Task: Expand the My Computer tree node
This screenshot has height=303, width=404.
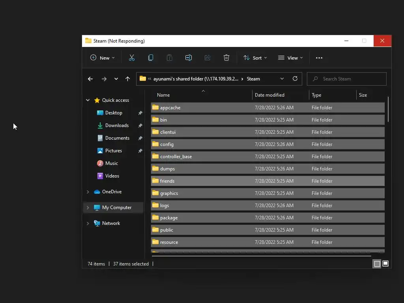Action: click(x=88, y=208)
